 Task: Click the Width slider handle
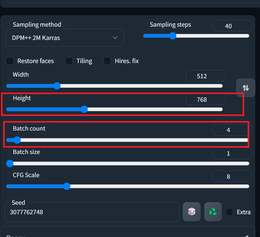tap(57, 86)
